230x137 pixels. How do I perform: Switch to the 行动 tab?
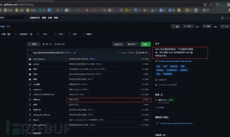click(x=59, y=34)
